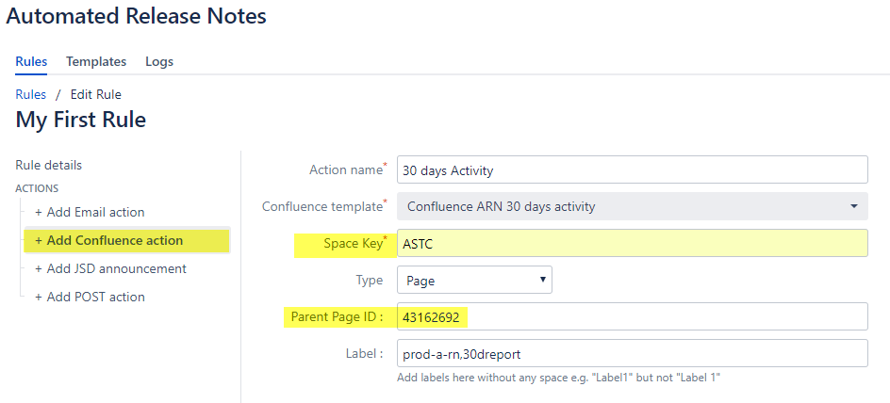Focus the Action name text field
Viewport: 890px width, 403px height.
coord(632,170)
